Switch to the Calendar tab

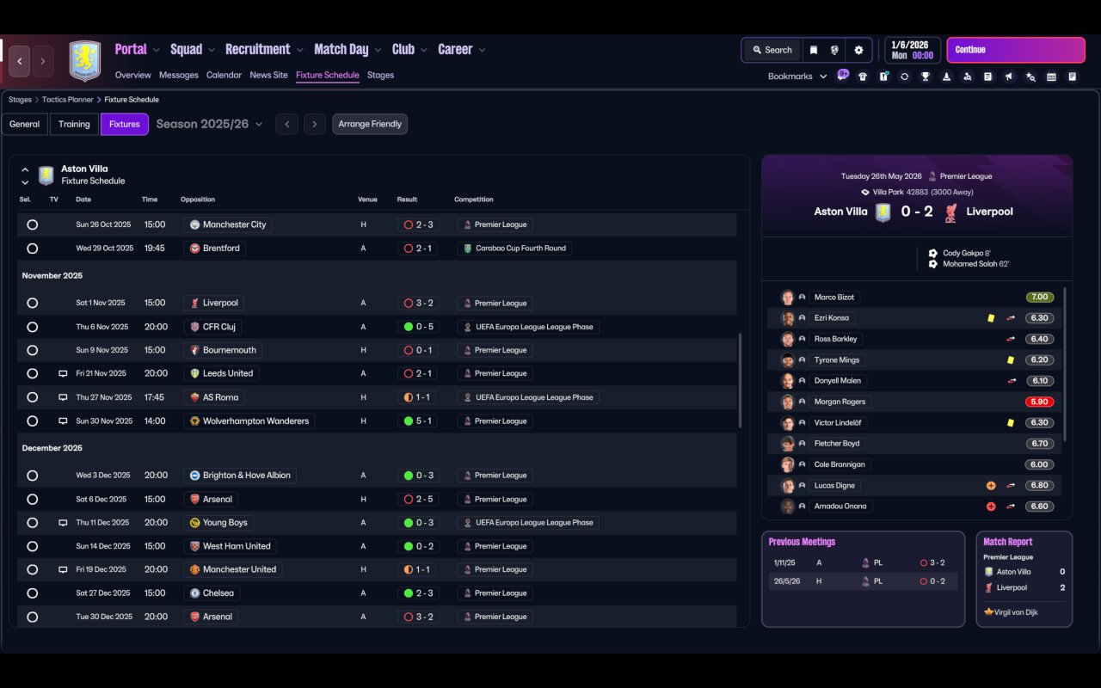coord(224,75)
